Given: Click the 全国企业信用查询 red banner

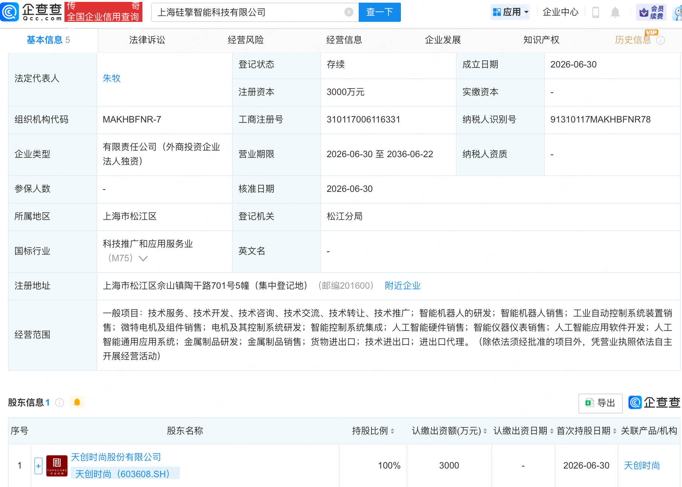Looking at the screenshot, I should coord(103,12).
